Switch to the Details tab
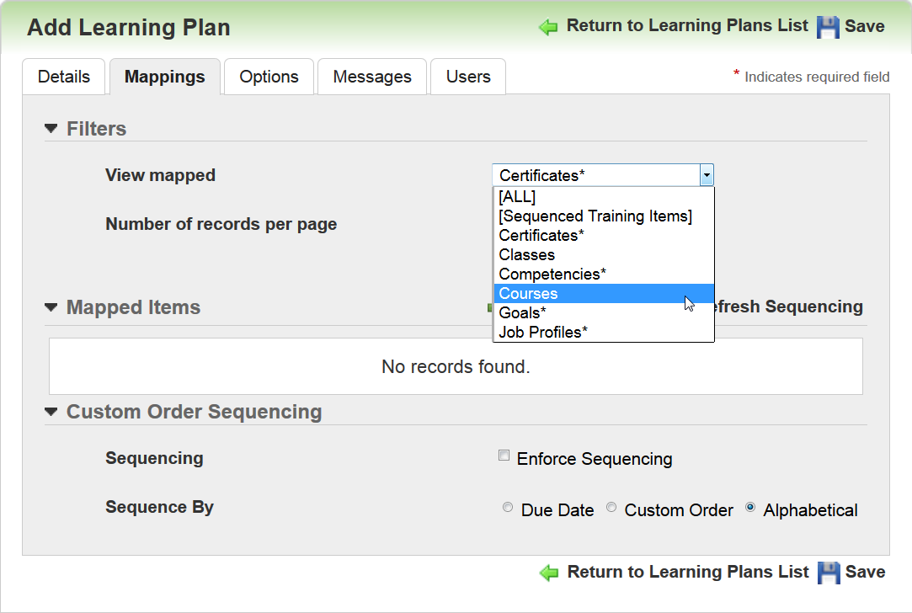 click(64, 77)
